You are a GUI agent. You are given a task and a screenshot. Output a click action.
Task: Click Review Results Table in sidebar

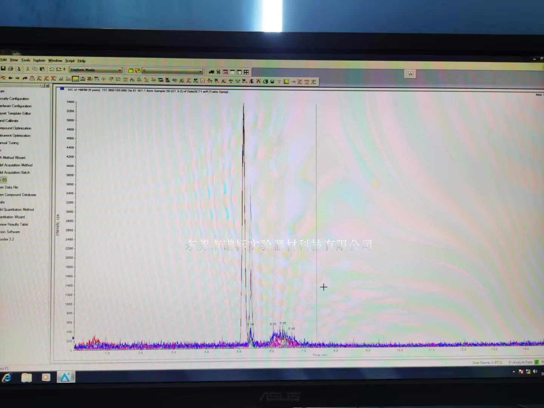point(14,224)
